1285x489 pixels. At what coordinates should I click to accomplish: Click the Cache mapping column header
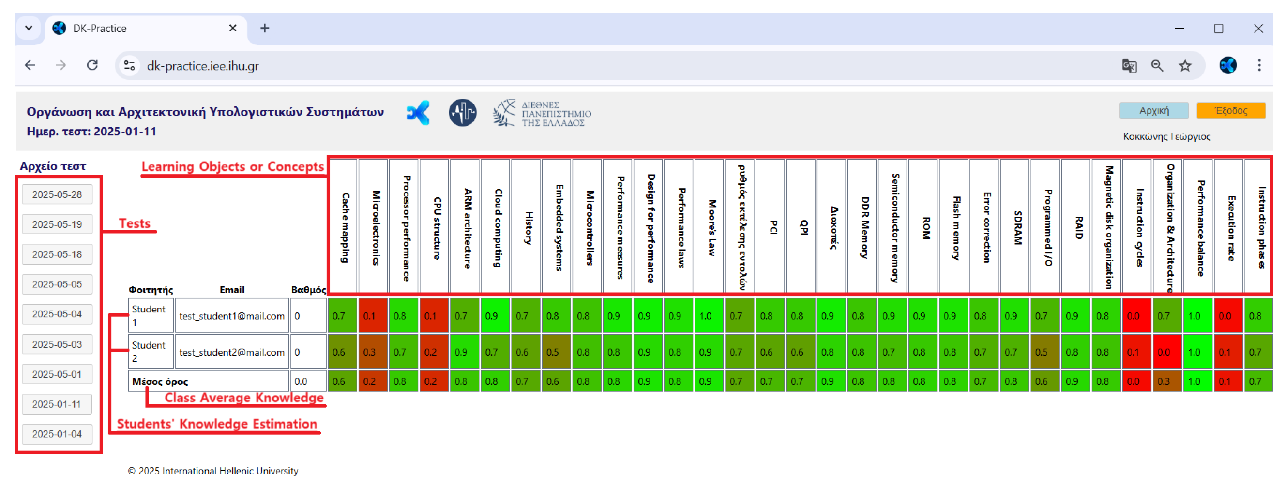coord(344,227)
